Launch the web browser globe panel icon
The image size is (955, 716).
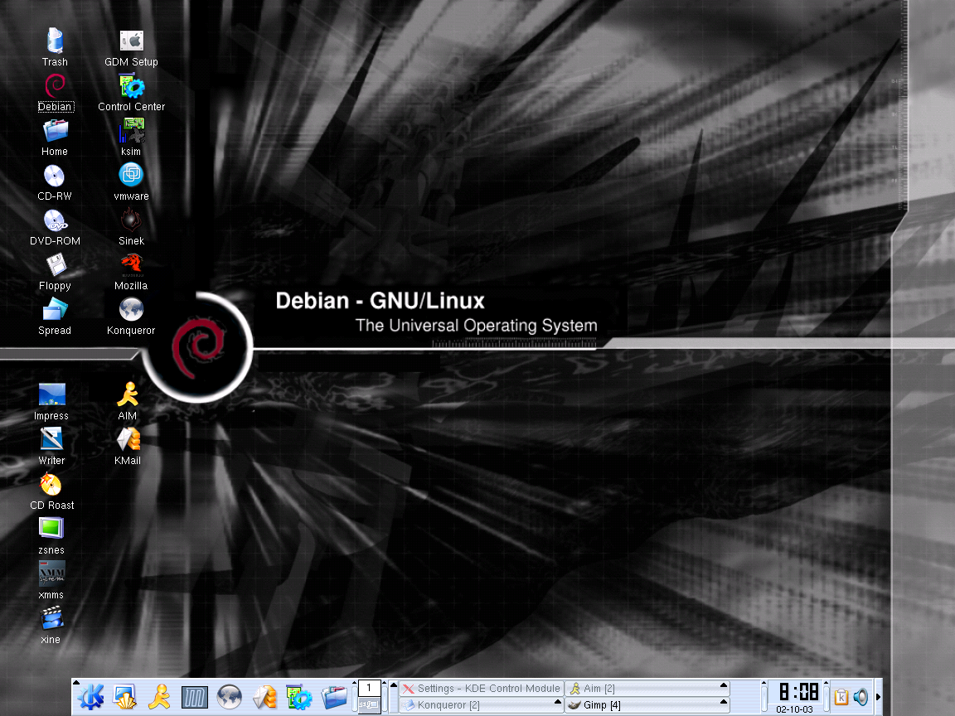tap(230, 697)
